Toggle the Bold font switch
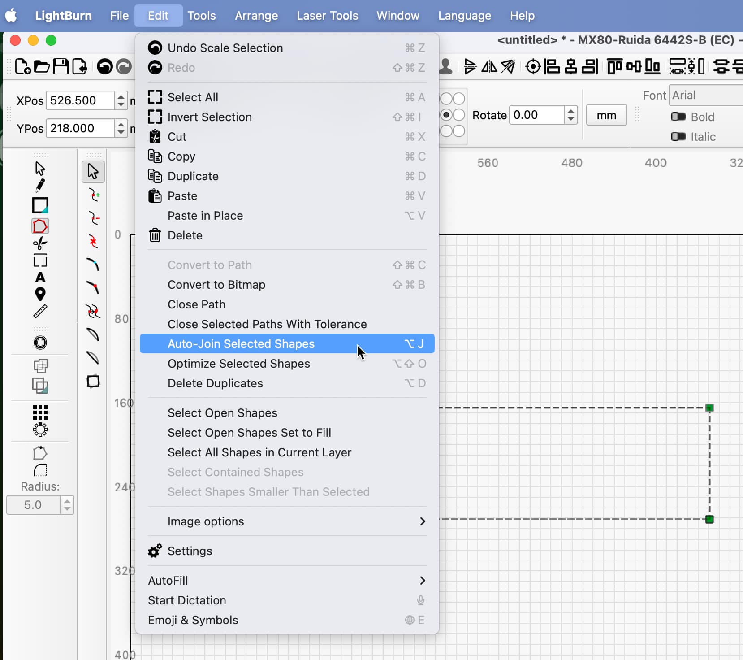 pos(678,117)
